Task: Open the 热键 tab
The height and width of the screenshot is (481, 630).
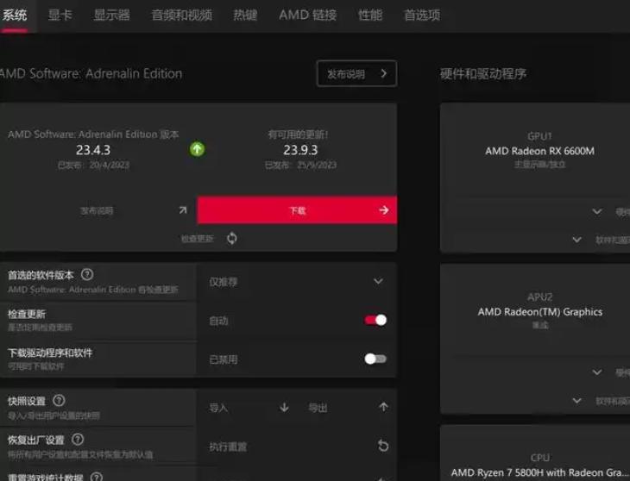Action: pos(245,16)
